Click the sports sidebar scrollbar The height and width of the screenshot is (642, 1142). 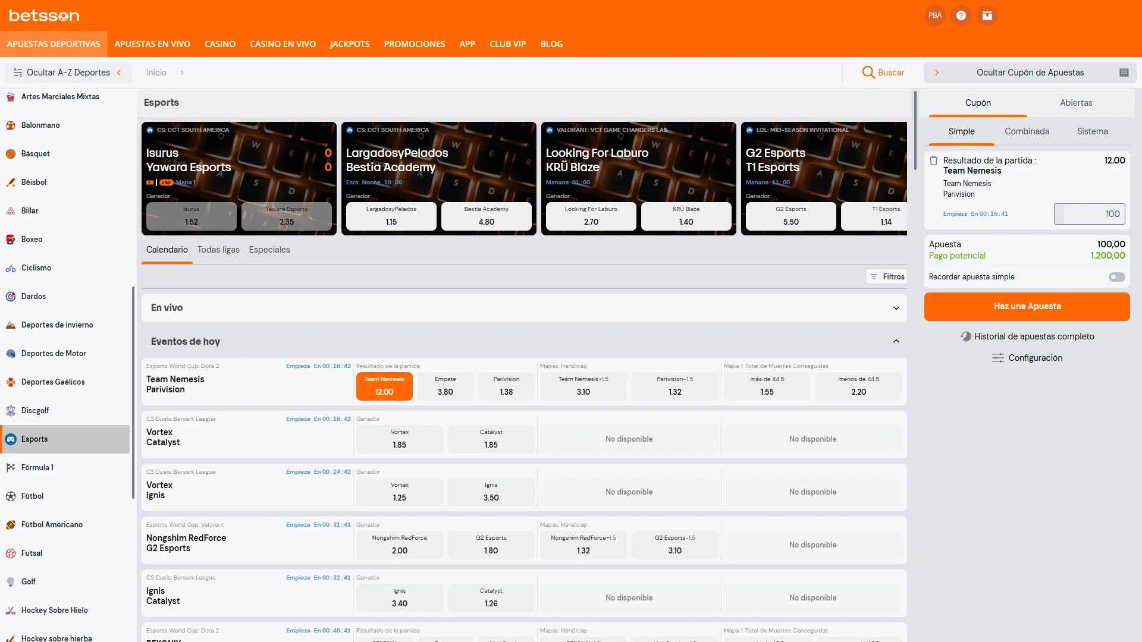point(133,392)
